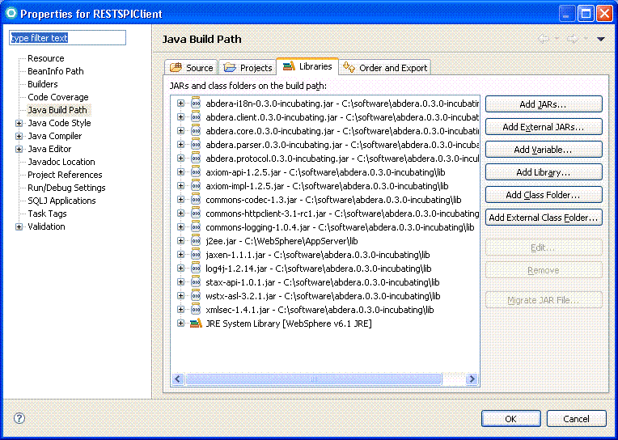Click the jar icon for abdera-i18n-0.3.0-incubating.jar
This screenshot has height=440, width=618.
pos(196,103)
